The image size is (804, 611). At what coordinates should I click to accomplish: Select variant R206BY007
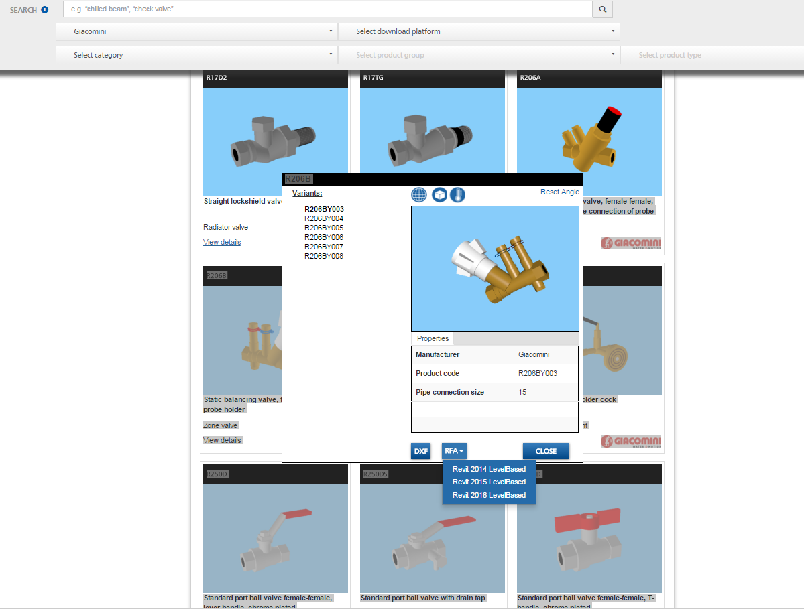click(x=324, y=247)
